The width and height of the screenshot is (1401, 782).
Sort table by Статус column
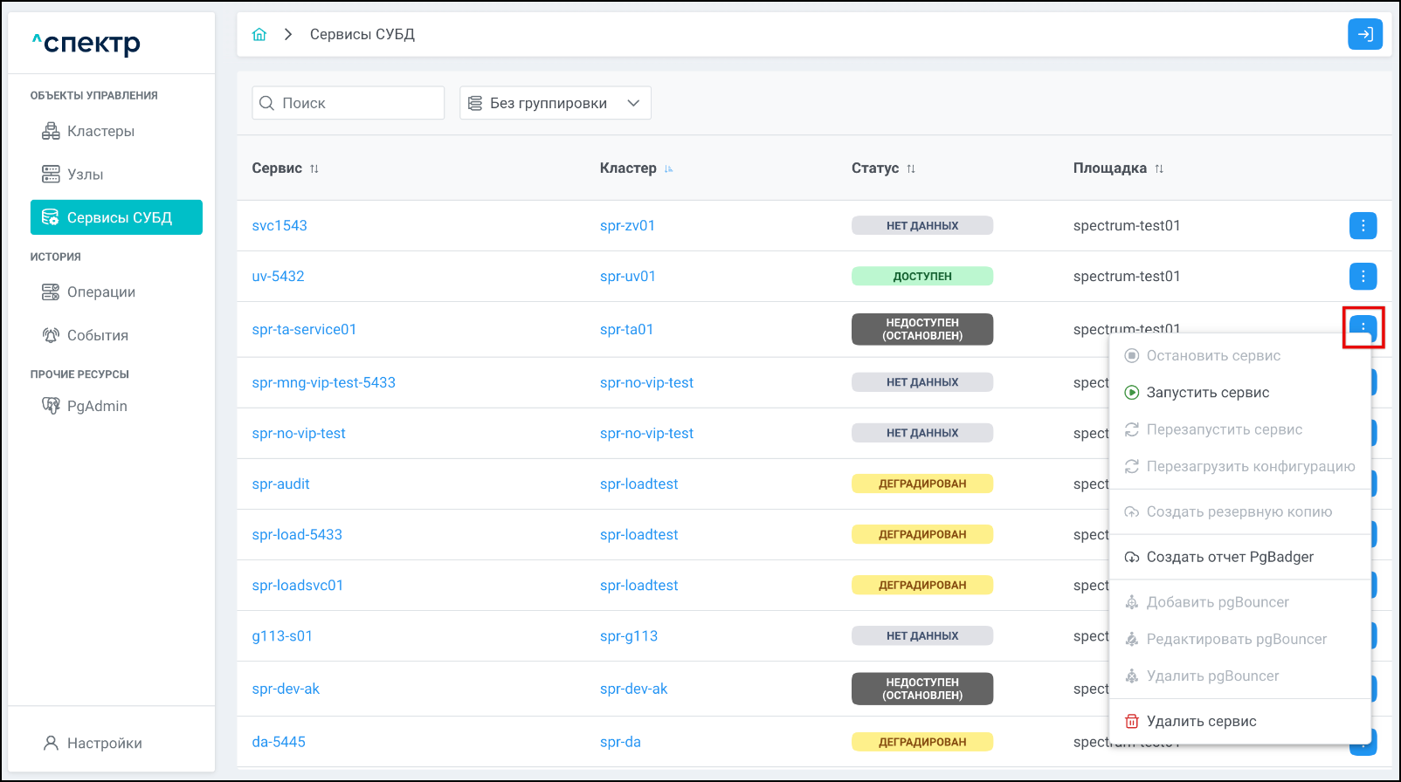pyautogui.click(x=910, y=168)
